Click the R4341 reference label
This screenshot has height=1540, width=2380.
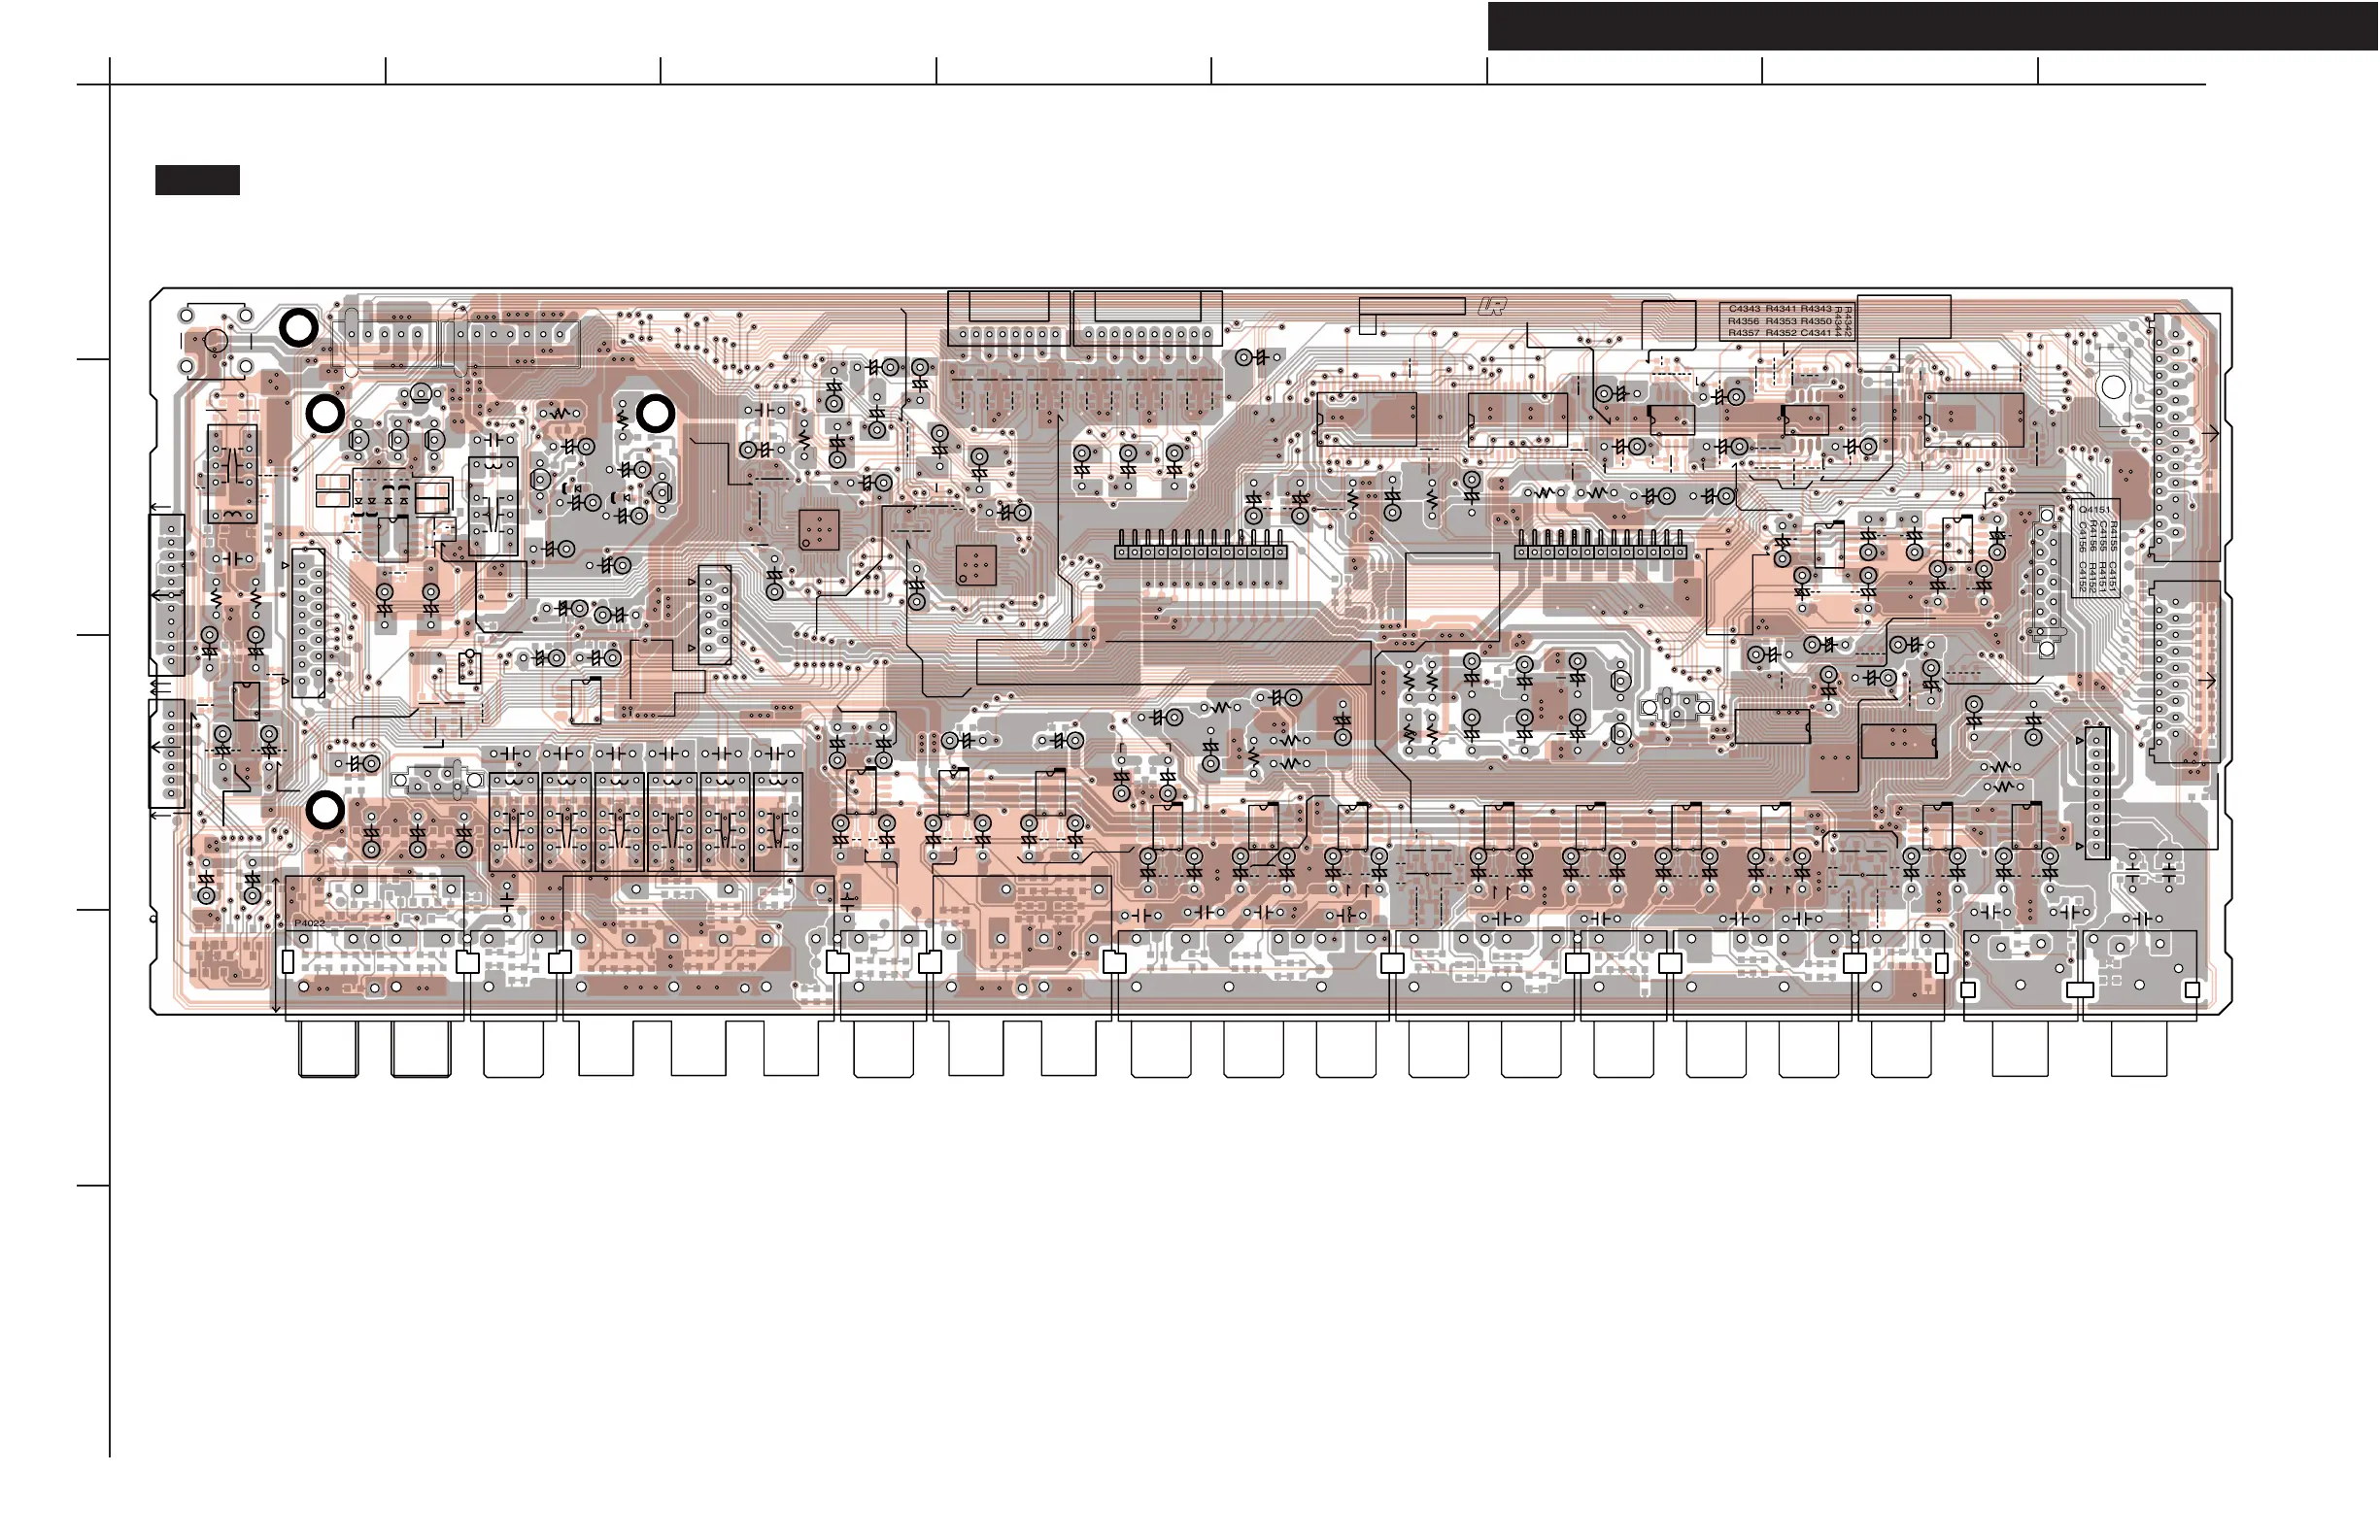1781,309
